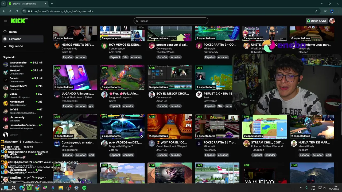342x192 pixels.
Task: Go forward in browser history
Action: 10,11
